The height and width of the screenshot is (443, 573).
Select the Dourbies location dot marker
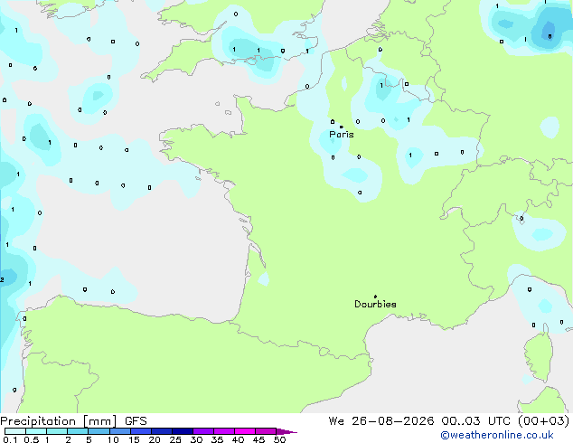(375, 297)
